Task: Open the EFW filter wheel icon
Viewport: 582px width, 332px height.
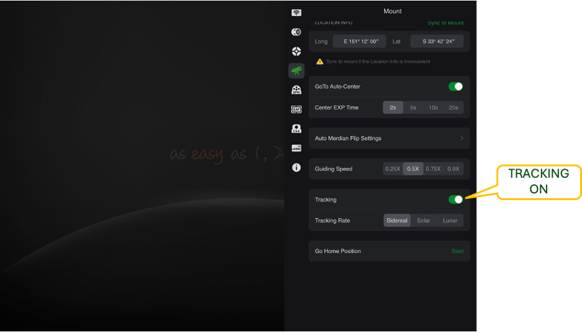Action: coord(297,90)
